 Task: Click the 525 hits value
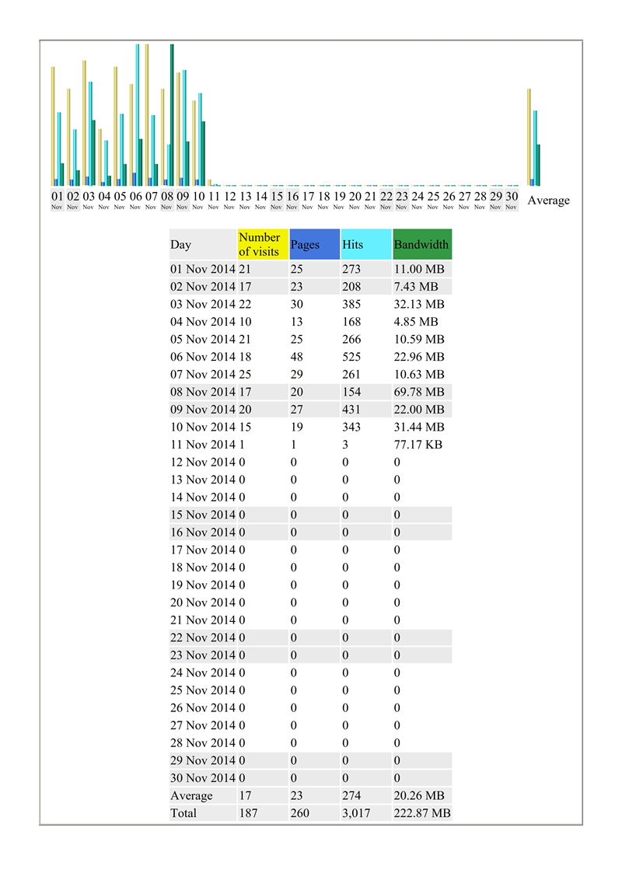point(351,357)
